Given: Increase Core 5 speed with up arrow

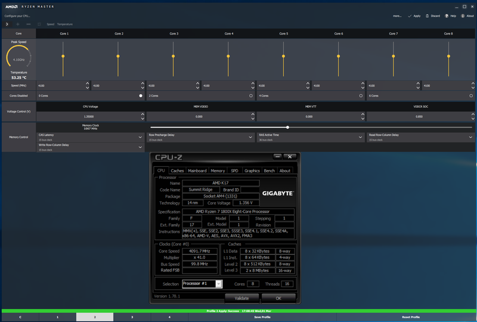Looking at the screenshot, I should [x=308, y=83].
